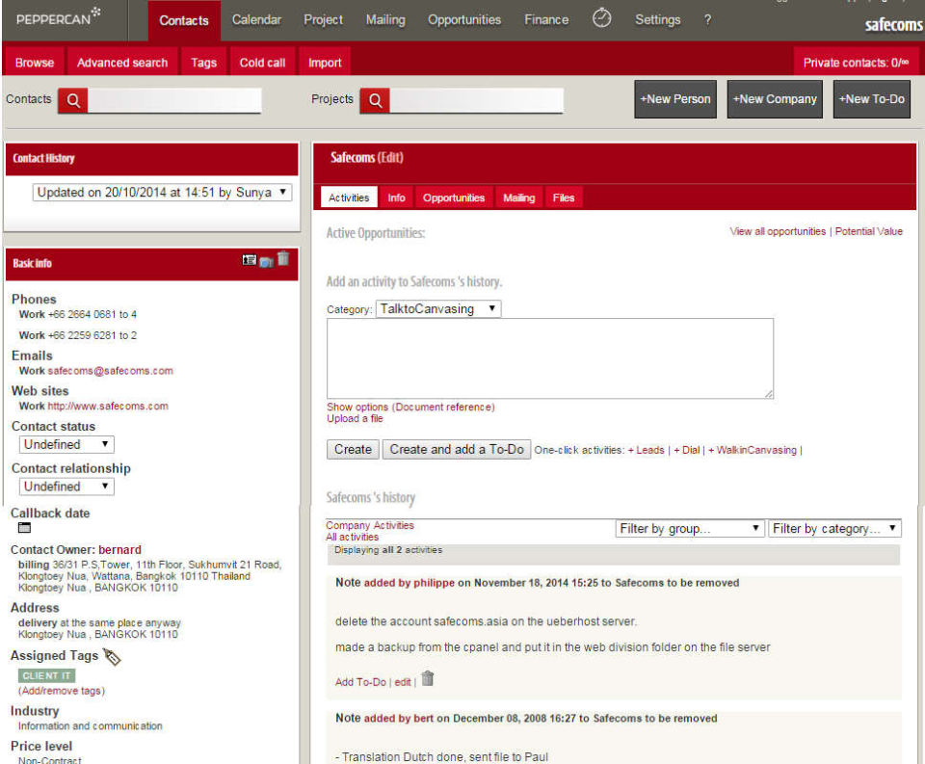Delete the philippe note with trash icon
Viewport: 925px width, 764px height.
(428, 679)
